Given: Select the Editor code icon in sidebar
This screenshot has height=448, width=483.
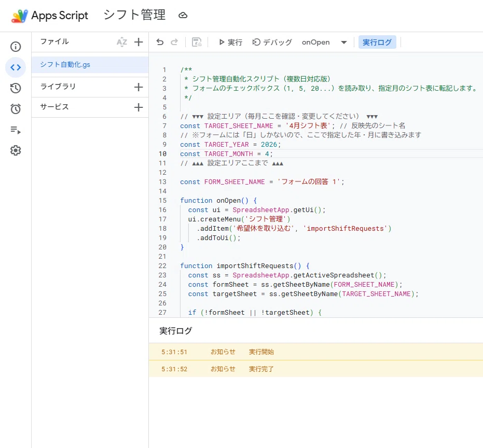Looking at the screenshot, I should click(16, 67).
